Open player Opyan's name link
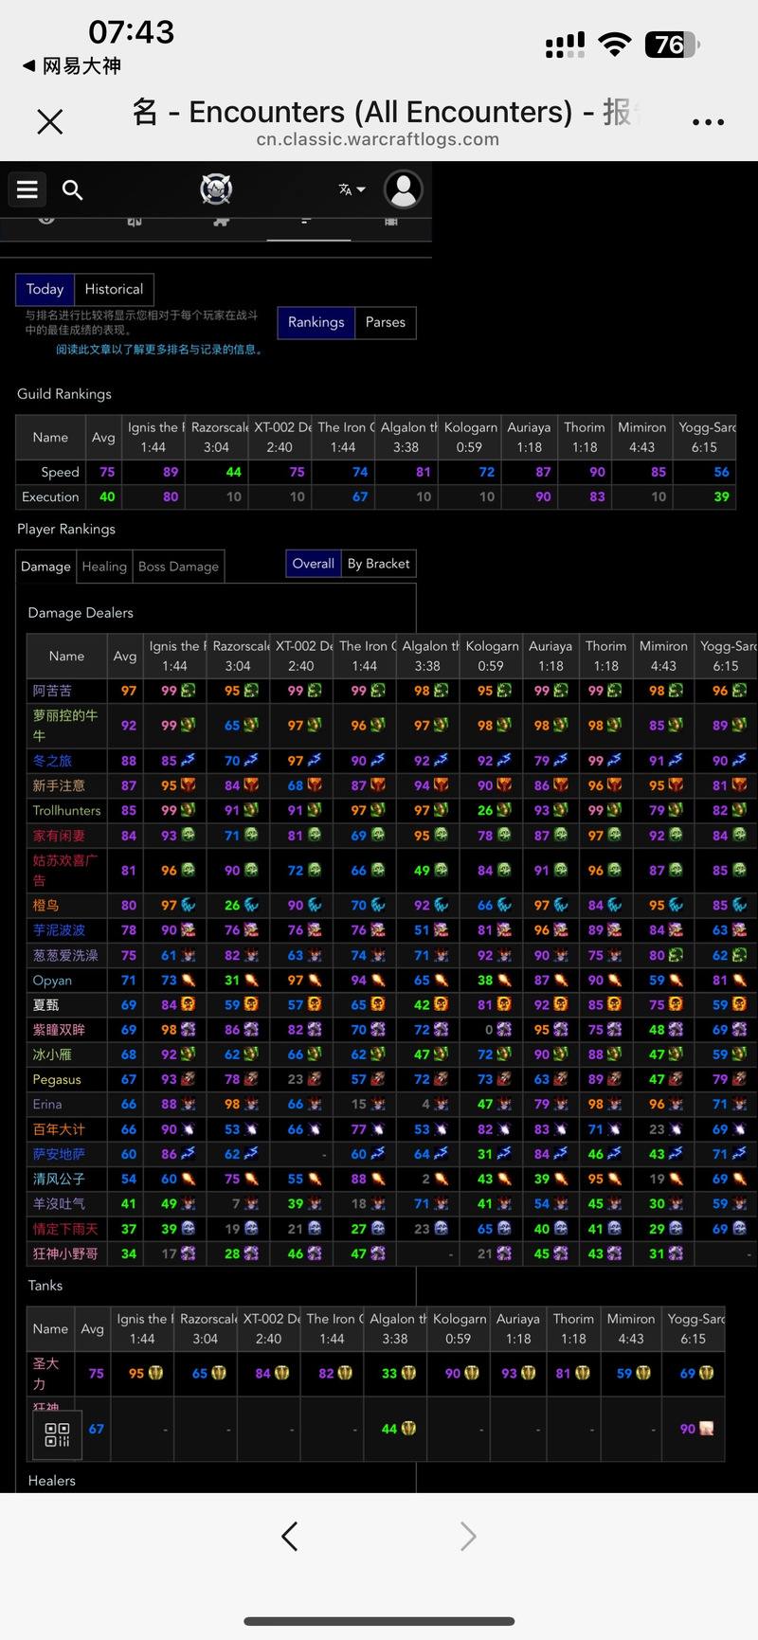Viewport: 758px width, 1640px height. 52,981
